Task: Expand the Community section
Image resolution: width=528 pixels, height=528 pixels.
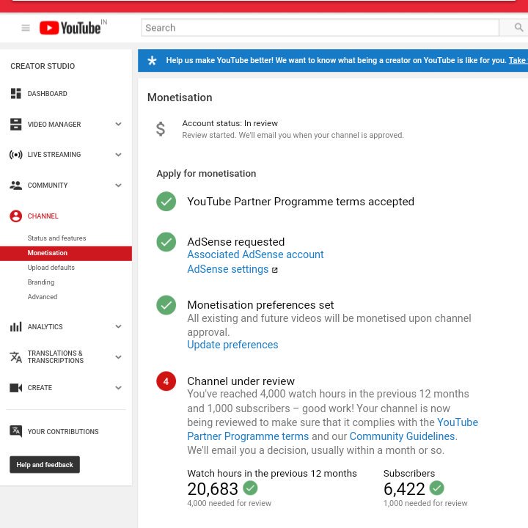Action: tap(118, 186)
